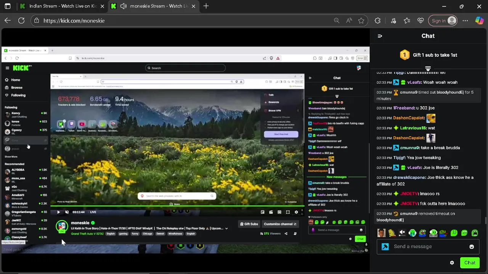This screenshot has width=488, height=274.
Task: Open chat settings gear
Action: click(452, 263)
